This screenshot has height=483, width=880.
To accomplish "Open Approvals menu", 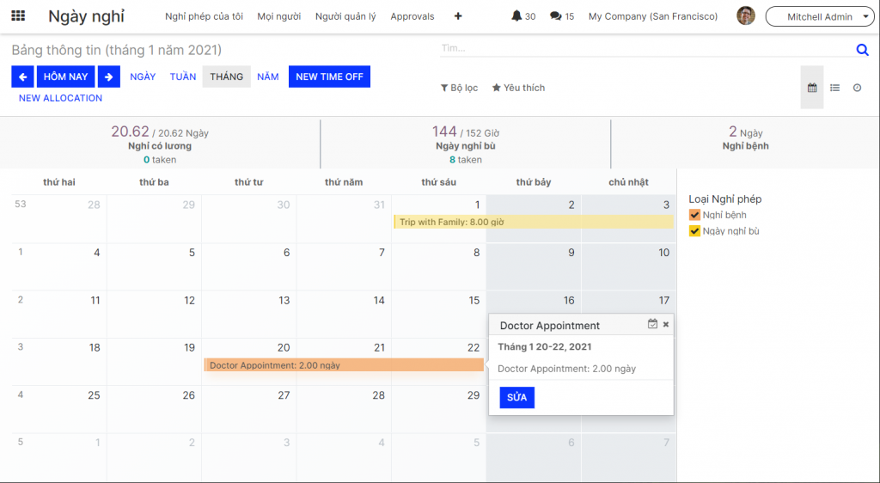I will pyautogui.click(x=412, y=16).
